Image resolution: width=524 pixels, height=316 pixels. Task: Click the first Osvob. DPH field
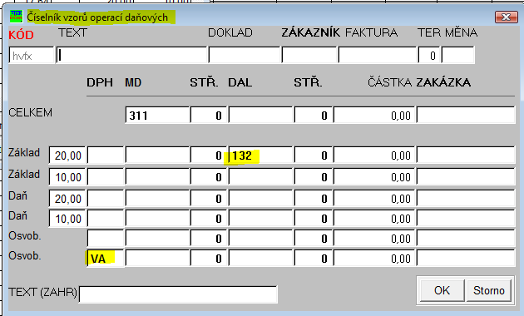[x=106, y=238]
